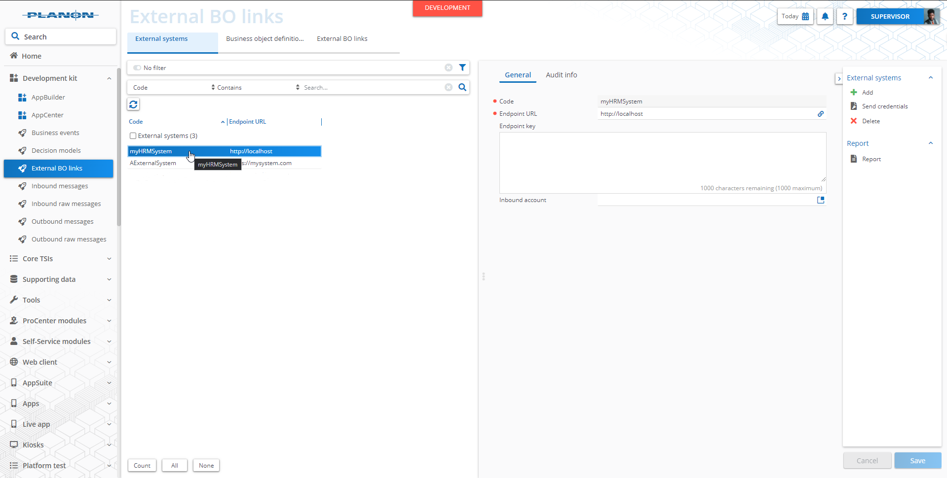Switch to the Audit info tab
Image resolution: width=947 pixels, height=478 pixels.
[561, 75]
